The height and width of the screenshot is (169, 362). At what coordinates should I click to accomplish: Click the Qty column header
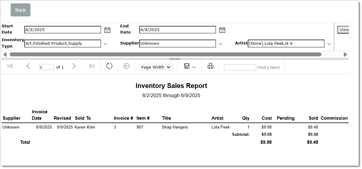pos(246,118)
